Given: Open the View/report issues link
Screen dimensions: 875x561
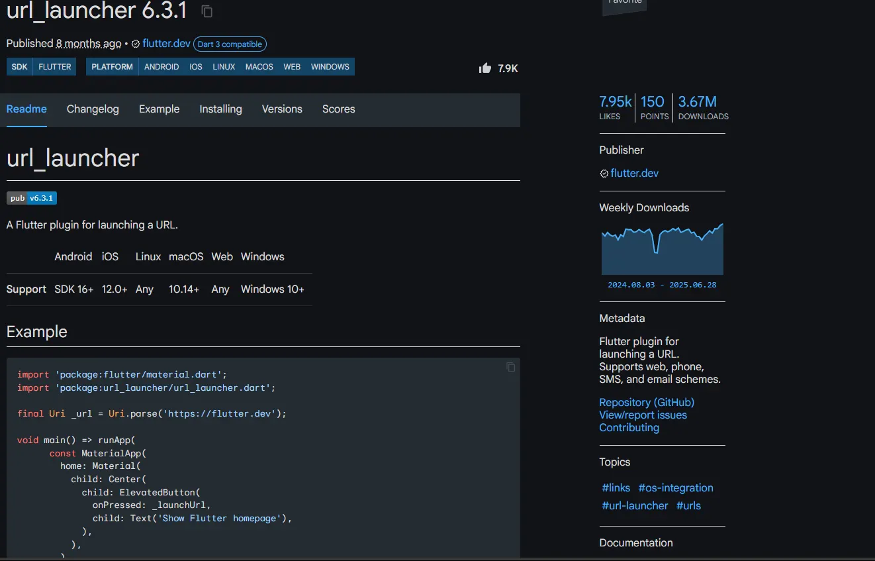Looking at the screenshot, I should (643, 415).
